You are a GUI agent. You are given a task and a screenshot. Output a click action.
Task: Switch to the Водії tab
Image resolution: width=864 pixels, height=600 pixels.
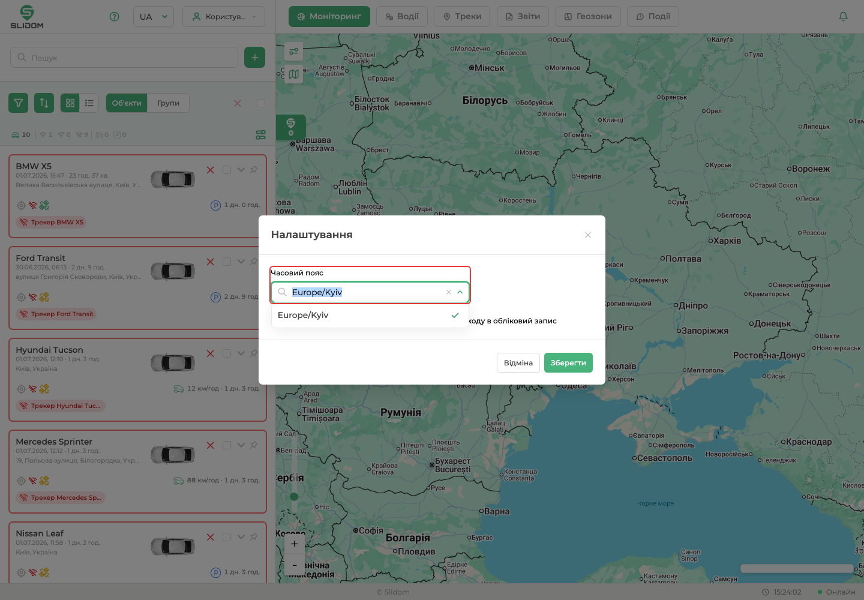(x=402, y=17)
